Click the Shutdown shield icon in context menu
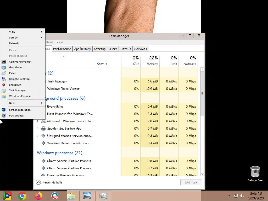 click(x=4, y=85)
